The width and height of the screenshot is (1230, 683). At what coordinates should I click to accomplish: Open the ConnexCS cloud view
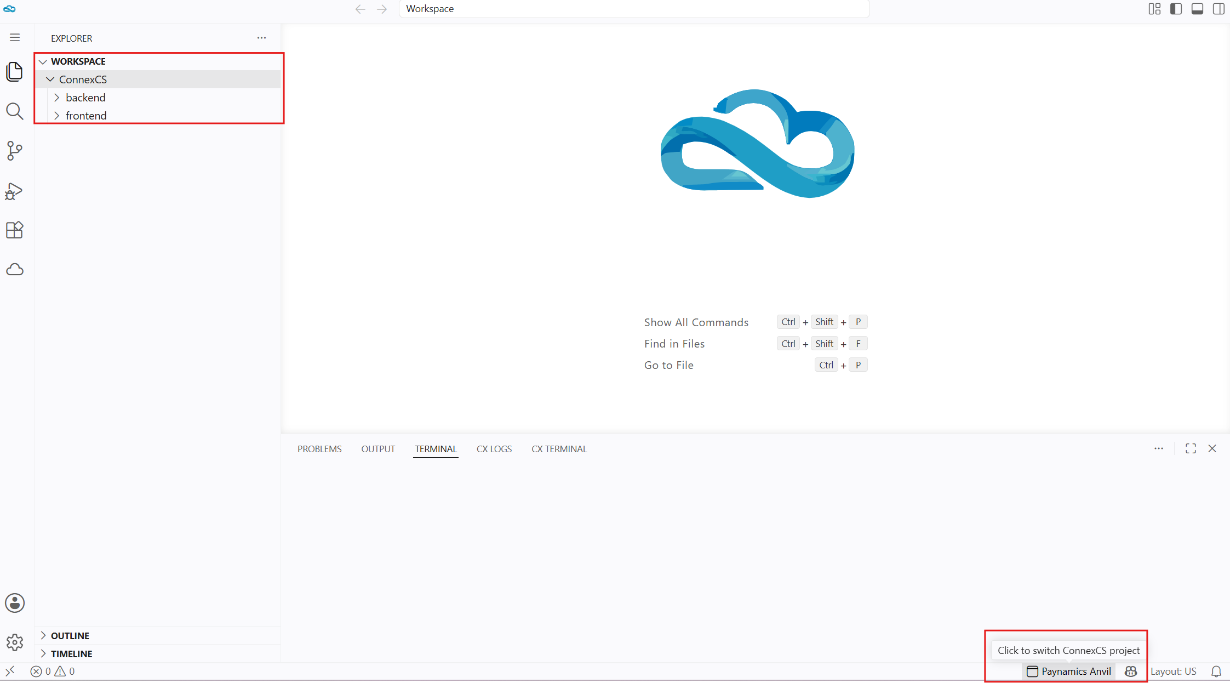[x=15, y=269]
